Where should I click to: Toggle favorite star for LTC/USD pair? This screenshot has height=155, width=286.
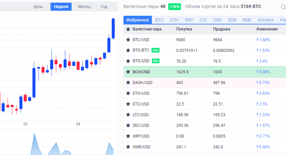tap(128, 114)
